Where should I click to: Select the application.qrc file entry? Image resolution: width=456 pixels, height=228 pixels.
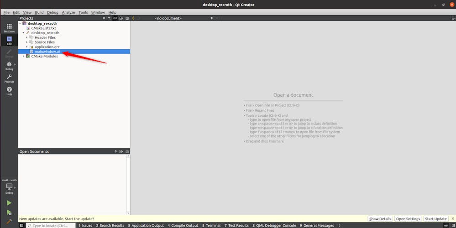pyautogui.click(x=47, y=47)
